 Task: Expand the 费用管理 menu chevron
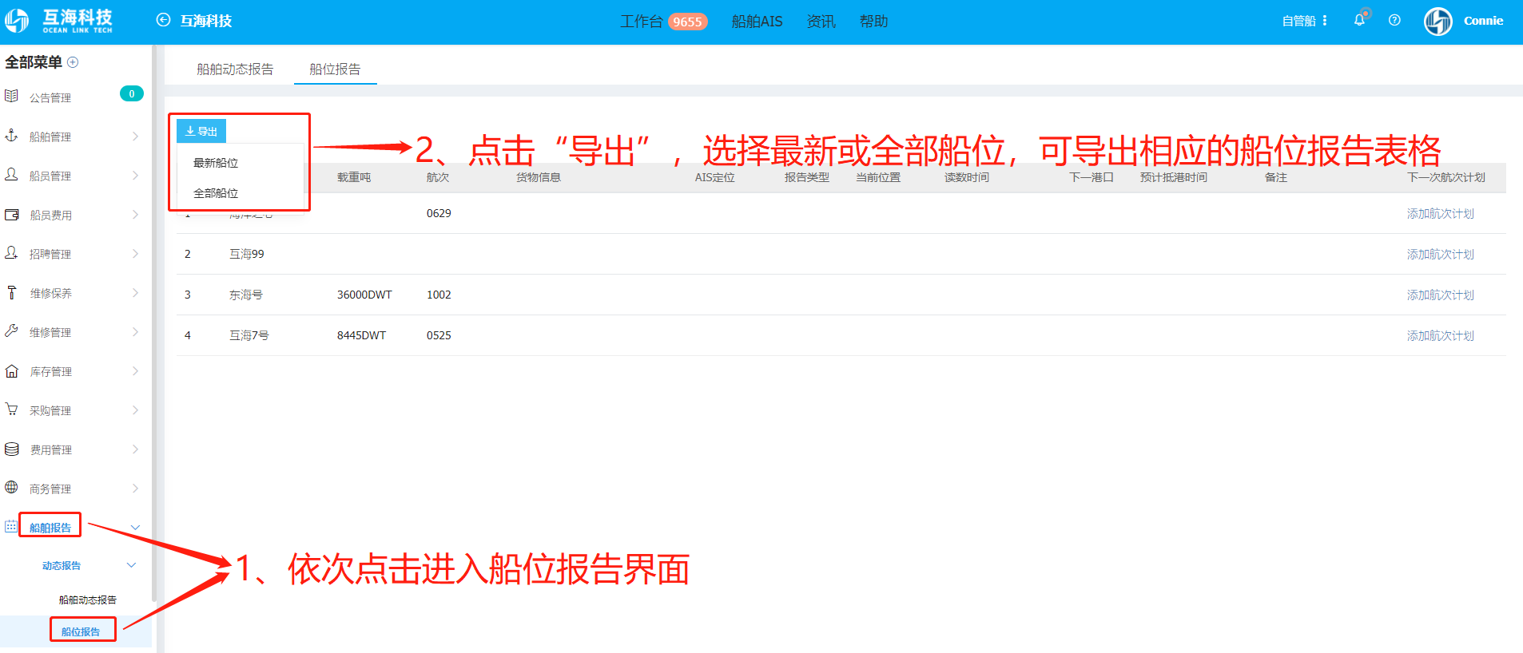tap(135, 449)
